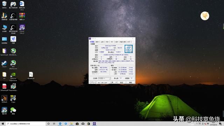Image resolution: width=224 pixels, height=126 pixels.
Task: Click the Tools button in CPU-Z
Action: 112,83
